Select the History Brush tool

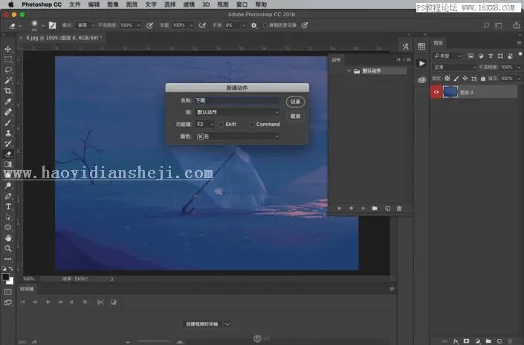pyautogui.click(x=8, y=144)
